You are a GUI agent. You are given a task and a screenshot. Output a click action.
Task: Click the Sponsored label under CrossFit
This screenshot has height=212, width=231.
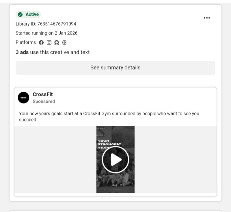click(44, 102)
